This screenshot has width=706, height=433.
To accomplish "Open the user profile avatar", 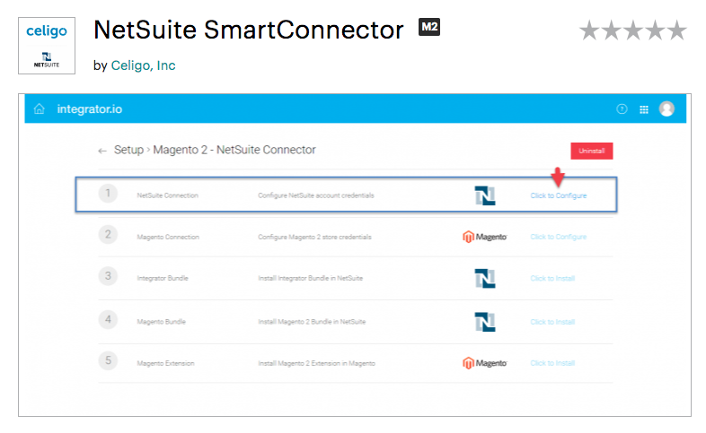I will (666, 108).
